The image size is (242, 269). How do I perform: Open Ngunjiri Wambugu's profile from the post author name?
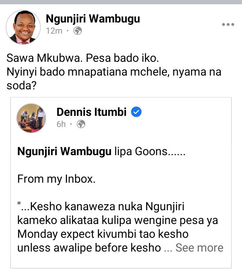(93, 19)
